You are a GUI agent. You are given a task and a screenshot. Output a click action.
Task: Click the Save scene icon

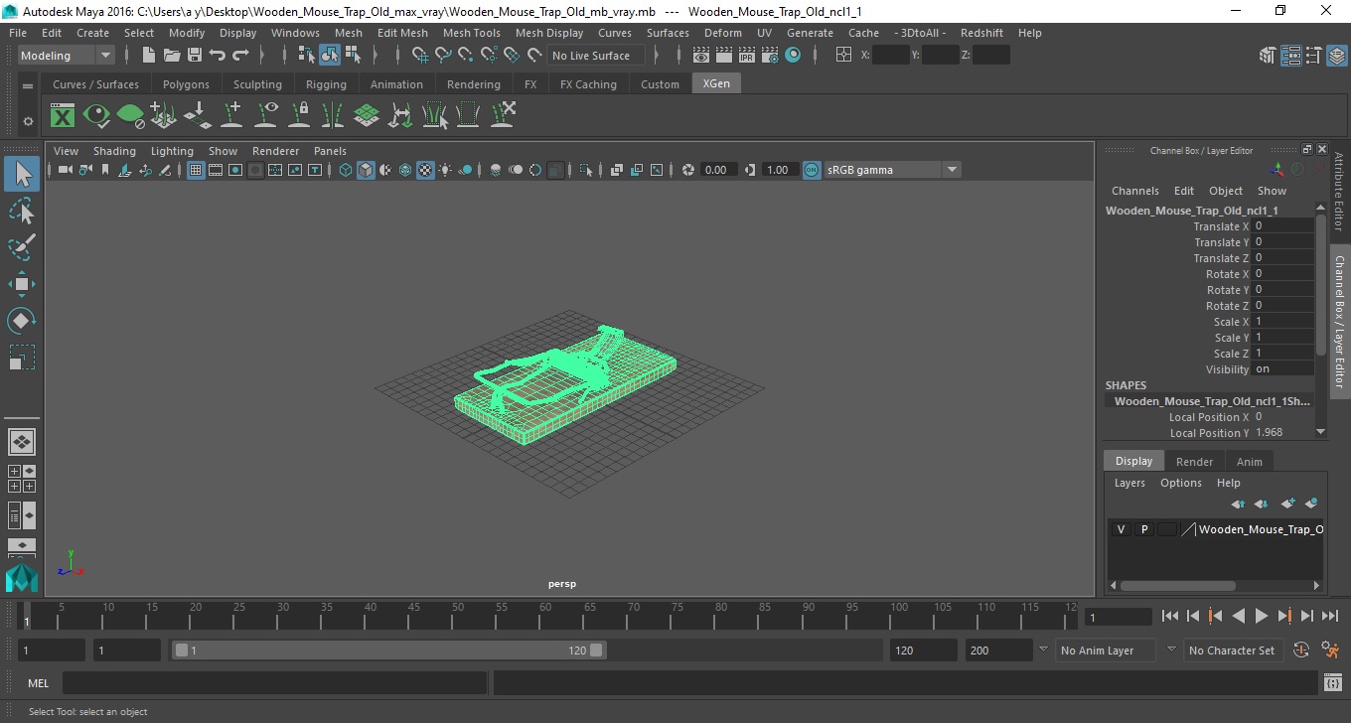point(195,56)
